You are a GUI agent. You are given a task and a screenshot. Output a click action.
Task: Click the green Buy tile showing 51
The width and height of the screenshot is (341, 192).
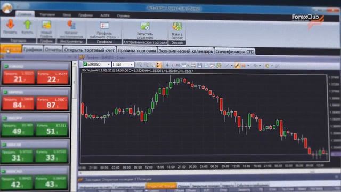[52, 130]
